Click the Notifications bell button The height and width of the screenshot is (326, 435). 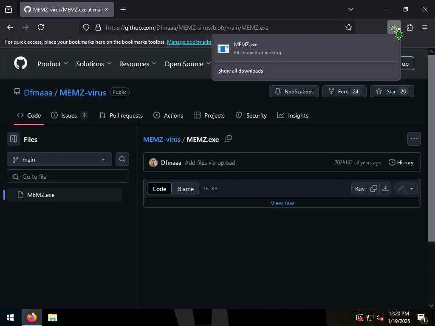(294, 92)
